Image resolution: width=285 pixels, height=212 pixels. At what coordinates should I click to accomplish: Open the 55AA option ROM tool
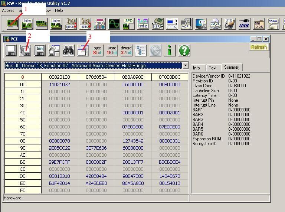(273, 24)
